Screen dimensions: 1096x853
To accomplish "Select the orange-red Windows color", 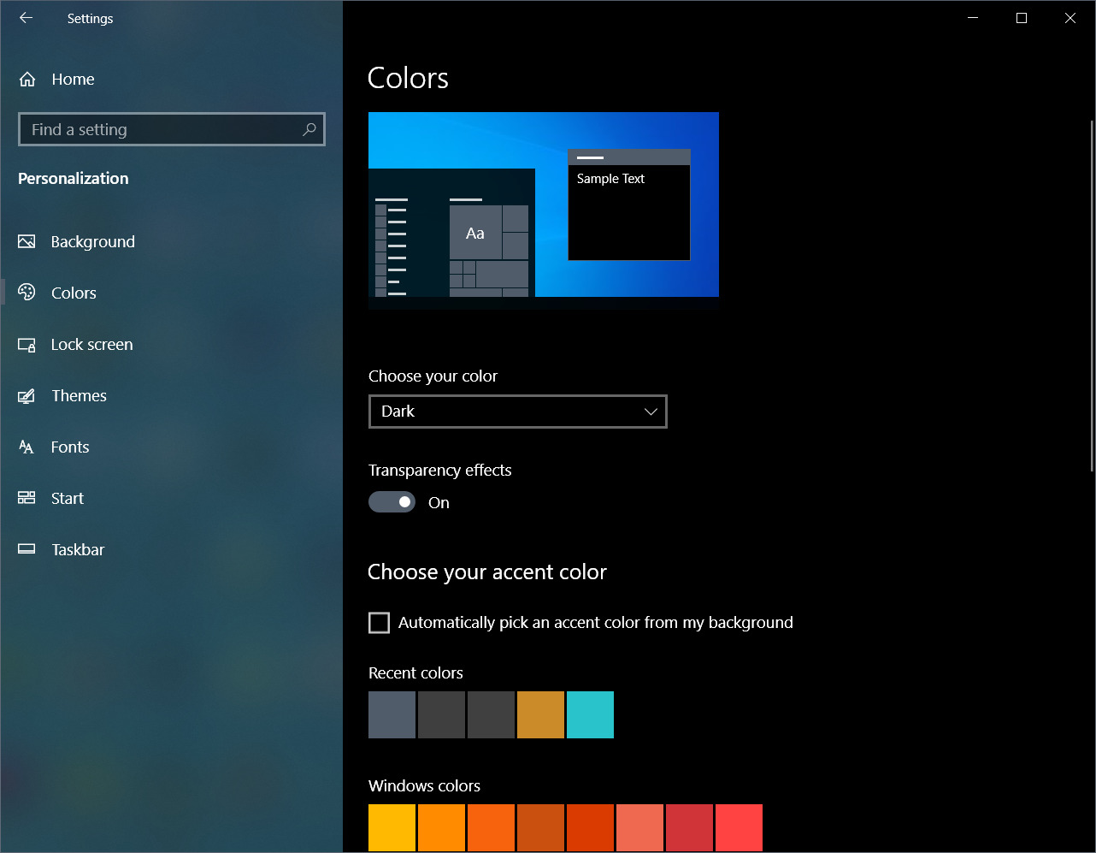I will click(x=590, y=827).
